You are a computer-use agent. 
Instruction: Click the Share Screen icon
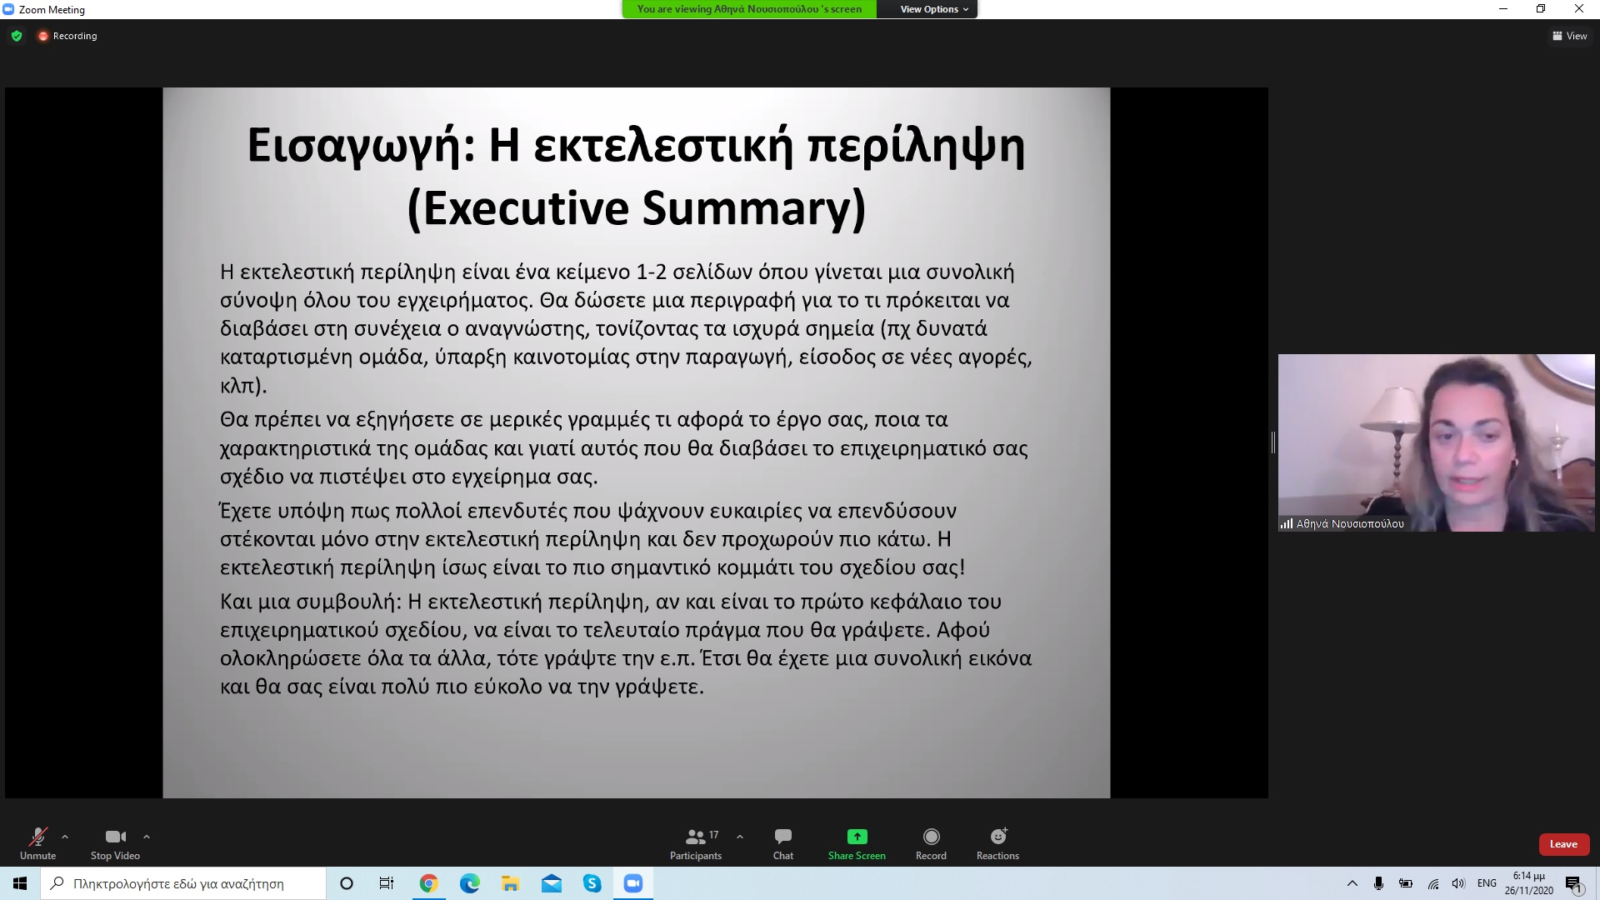857,837
